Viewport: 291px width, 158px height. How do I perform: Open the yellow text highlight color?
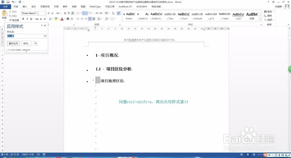56,19
